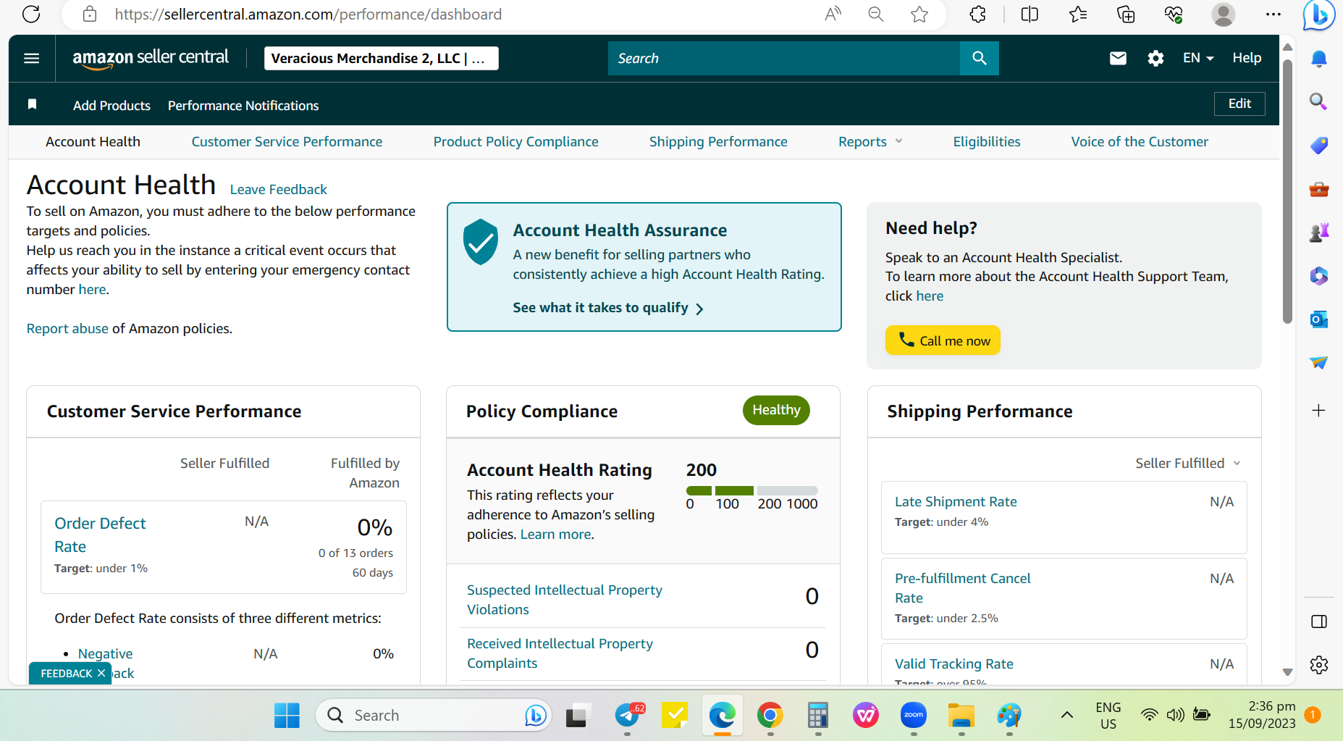Screen dimensions: 1343x741
Task: Open Browser essentials heart icon
Action: [x=1174, y=14]
